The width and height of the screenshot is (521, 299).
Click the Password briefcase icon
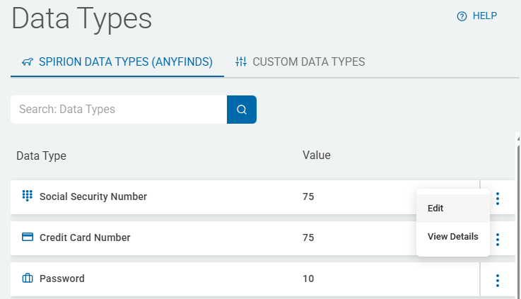[x=28, y=279]
